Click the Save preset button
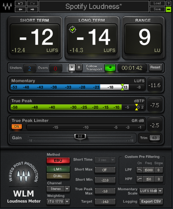Viewport: 173px width, 209px height. [x=157, y=9]
